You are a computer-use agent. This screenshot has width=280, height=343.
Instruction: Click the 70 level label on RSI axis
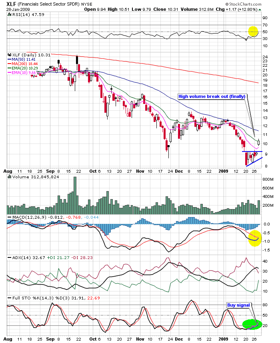tap(265, 25)
